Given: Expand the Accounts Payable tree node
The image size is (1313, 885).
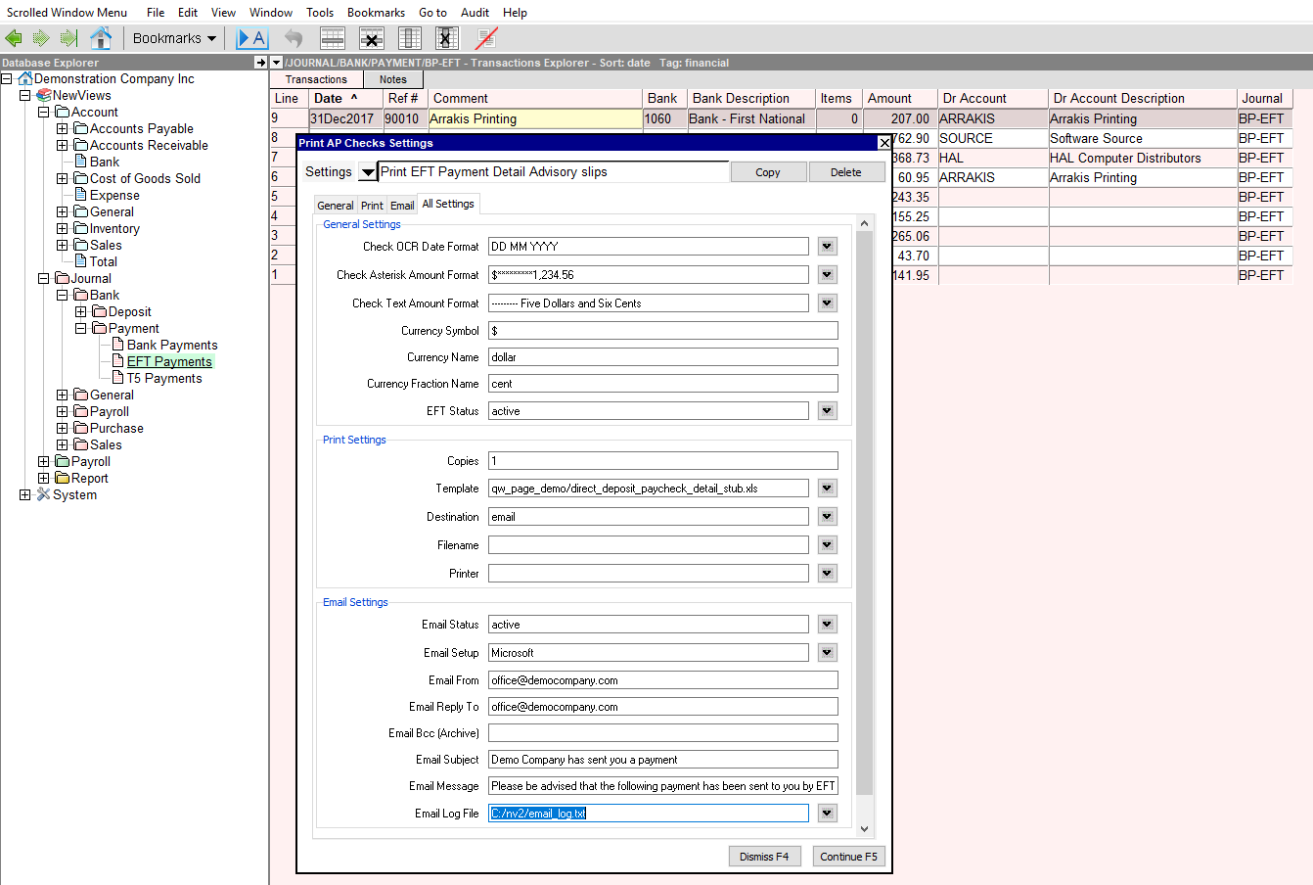Looking at the screenshot, I should point(63,129).
